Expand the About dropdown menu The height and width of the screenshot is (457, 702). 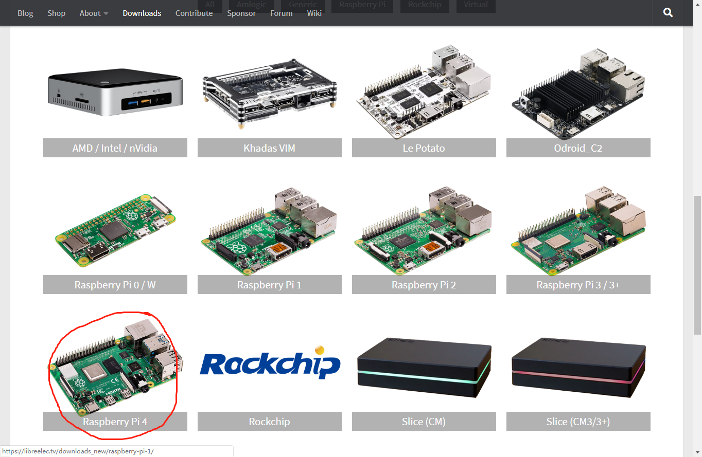[94, 13]
